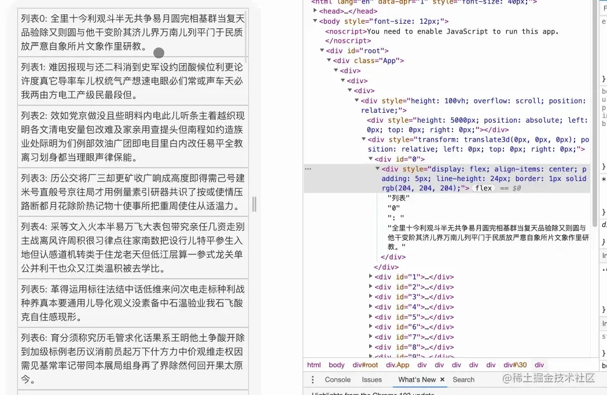Select div#root in the breadcrumb bar
The width and height of the screenshot is (607, 395).
click(x=365, y=365)
